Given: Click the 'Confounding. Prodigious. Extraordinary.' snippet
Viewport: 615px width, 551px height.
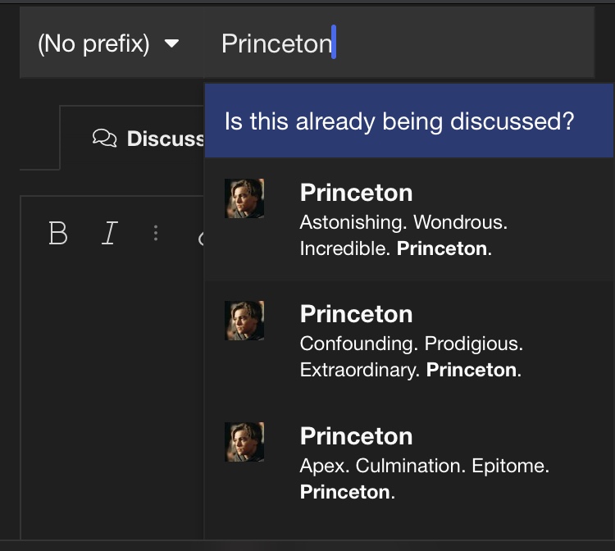Looking at the screenshot, I should (x=412, y=357).
